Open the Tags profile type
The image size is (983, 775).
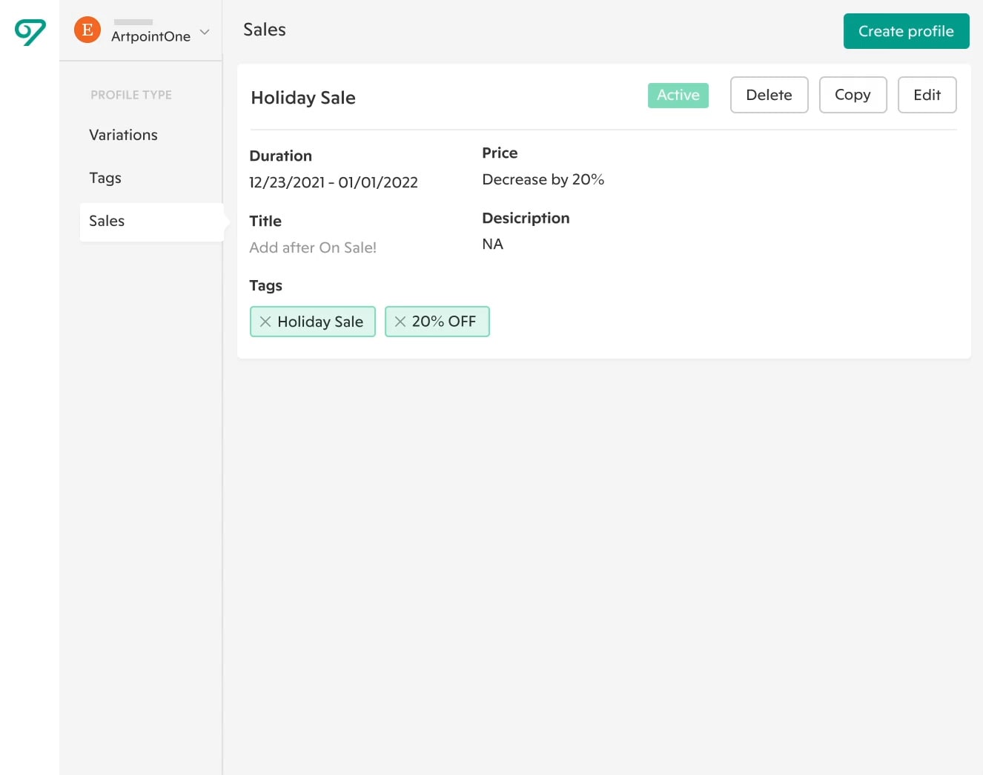[105, 178]
